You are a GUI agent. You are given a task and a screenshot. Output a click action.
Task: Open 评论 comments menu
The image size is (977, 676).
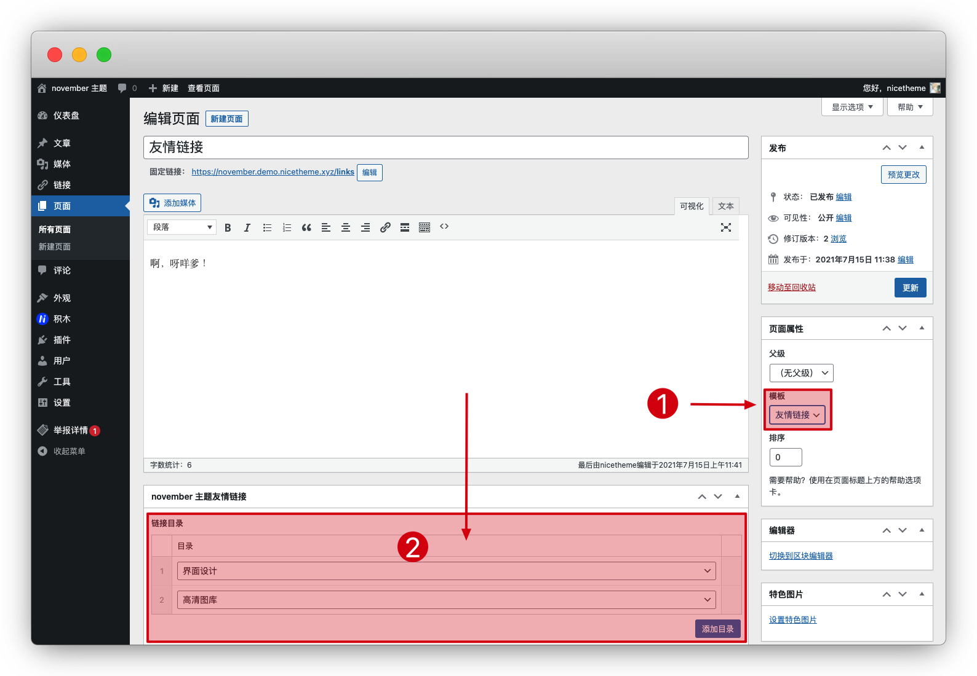[81, 270]
